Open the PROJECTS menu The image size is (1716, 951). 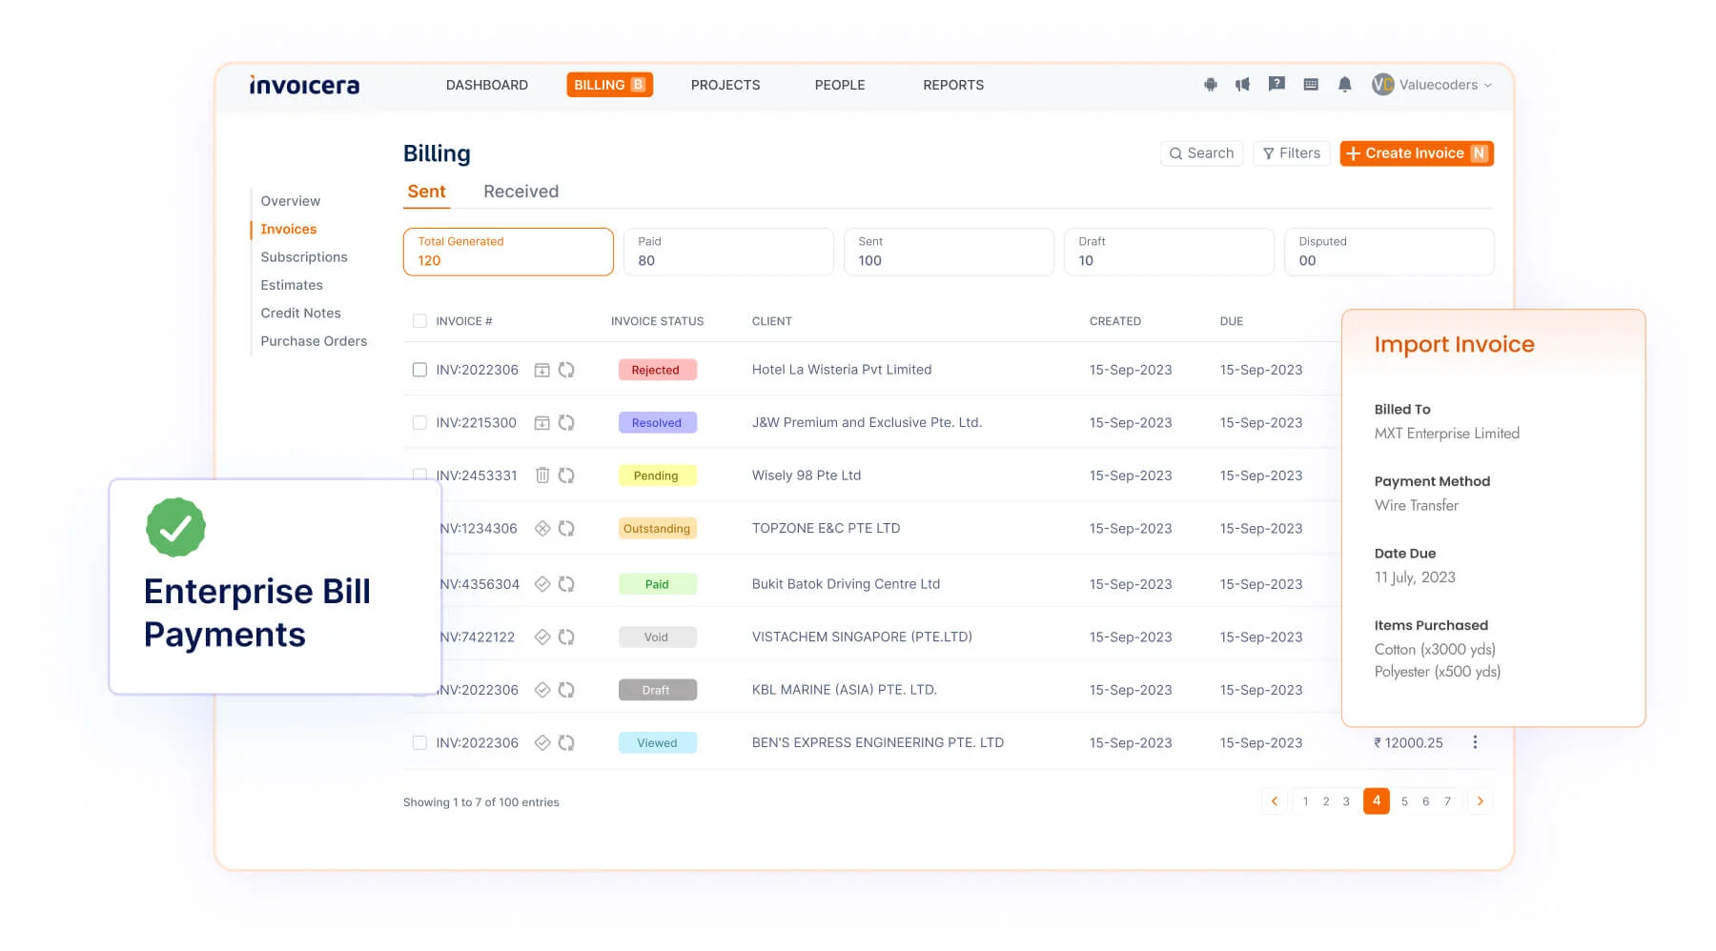(725, 85)
